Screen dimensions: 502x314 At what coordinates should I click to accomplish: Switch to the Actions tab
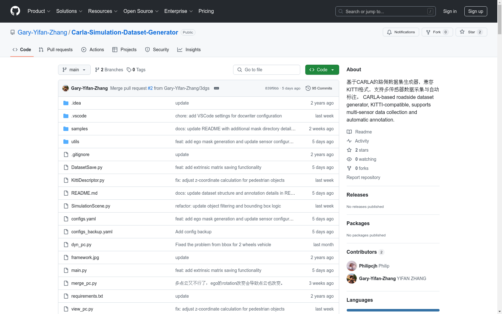tap(93, 50)
